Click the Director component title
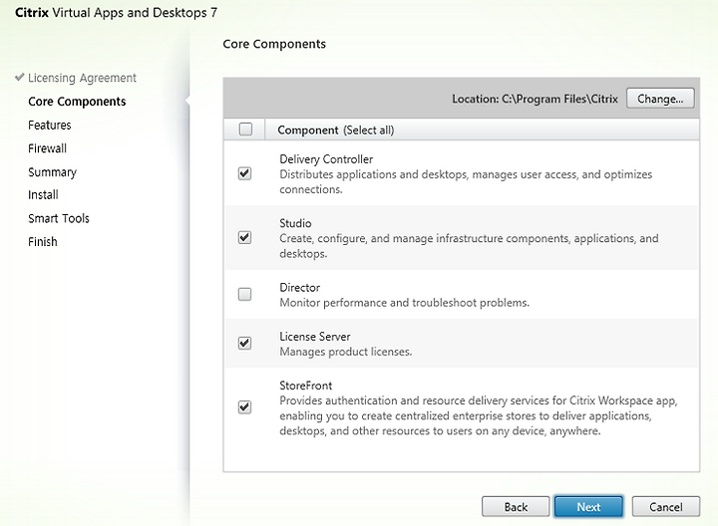718x526 pixels. pyautogui.click(x=299, y=287)
